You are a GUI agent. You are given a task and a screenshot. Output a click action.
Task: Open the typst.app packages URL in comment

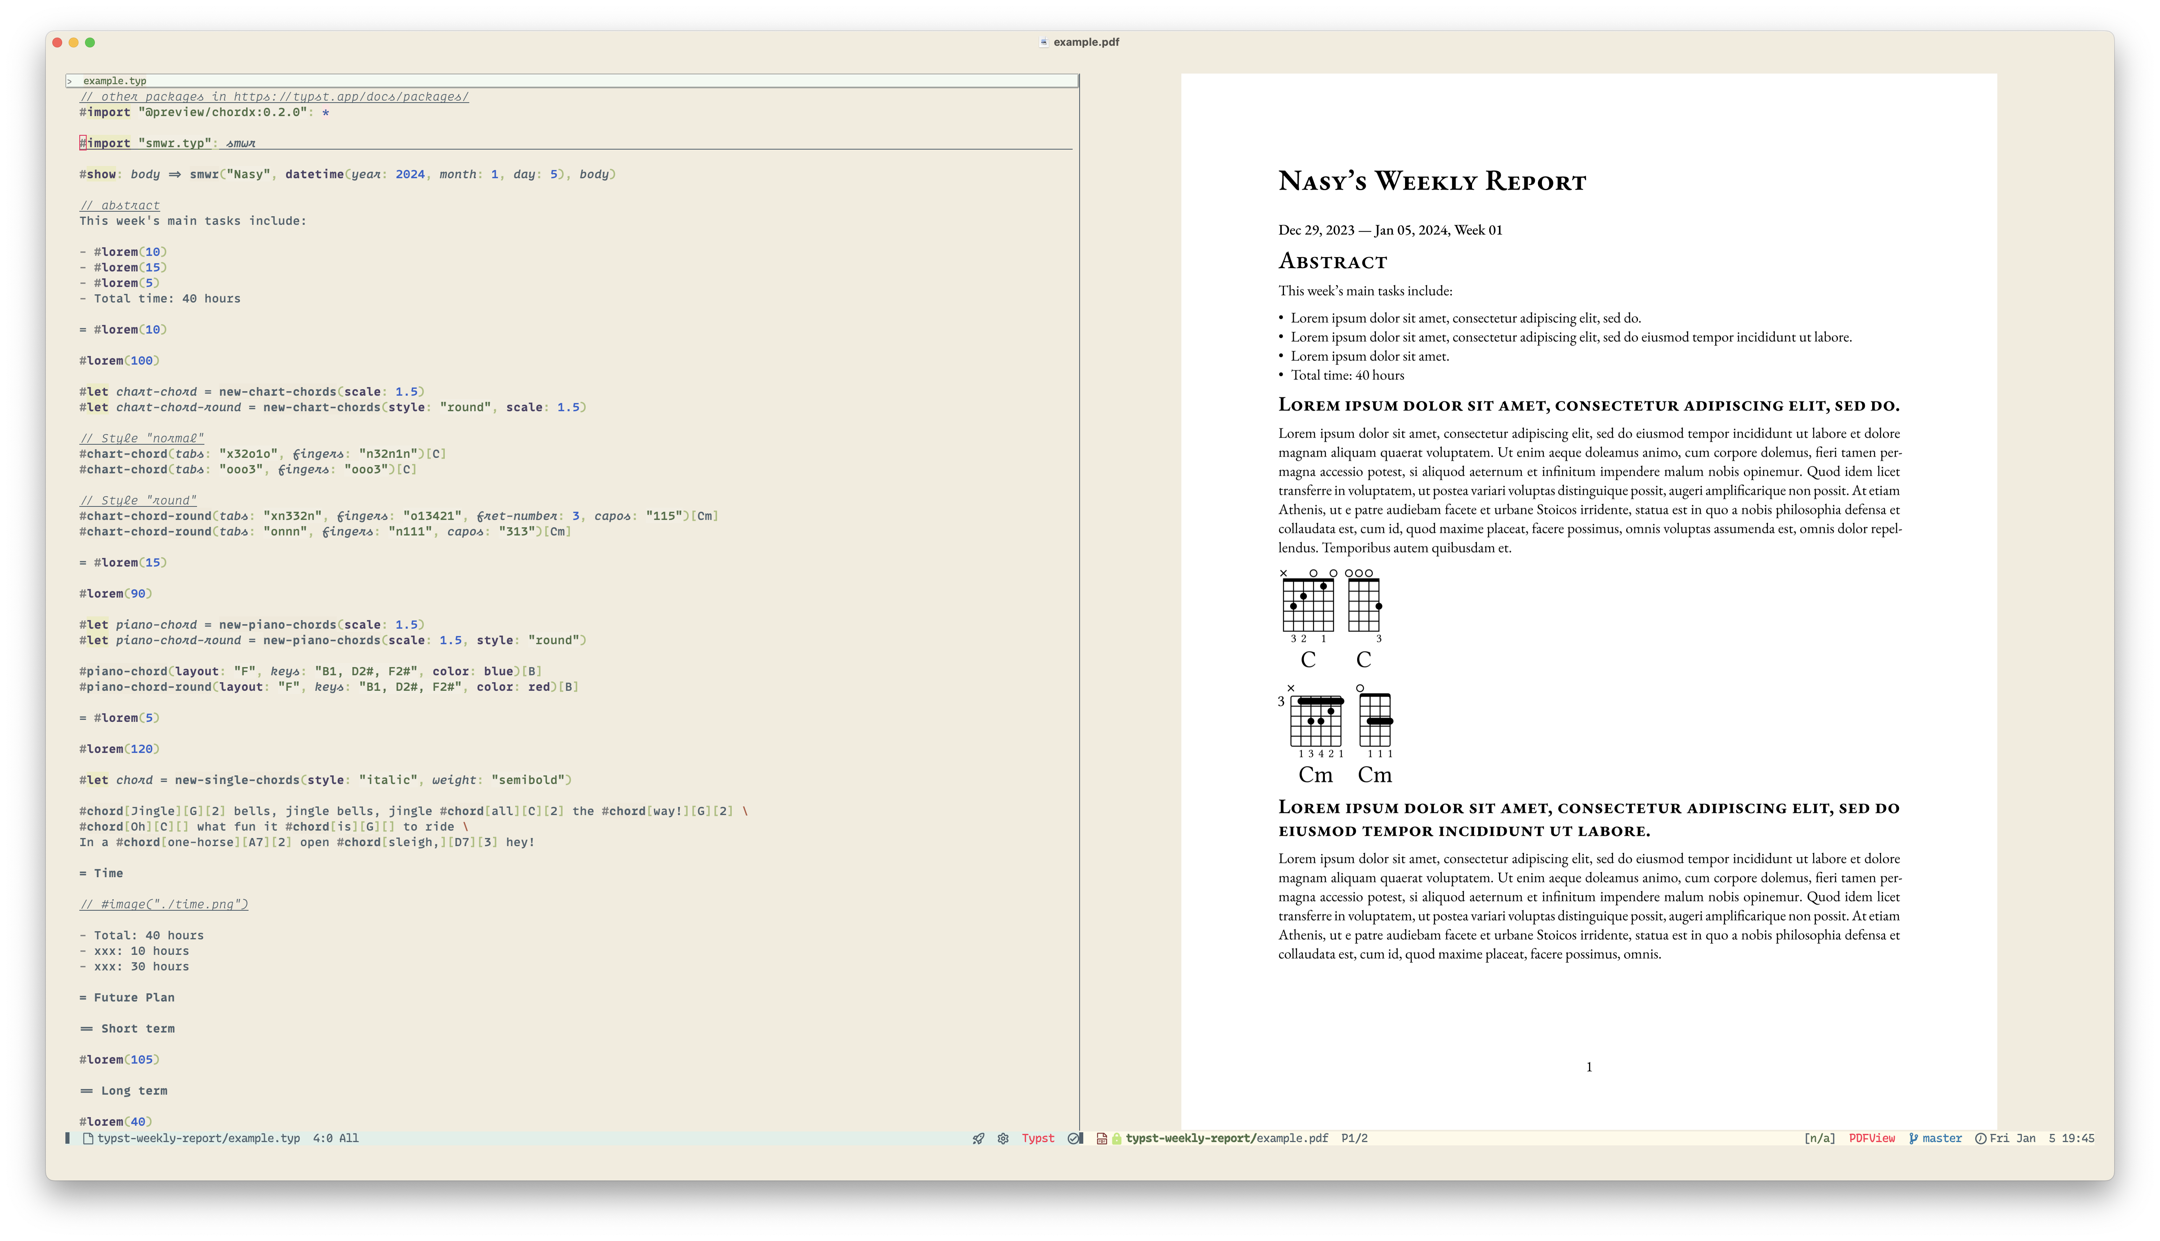coord(350,96)
